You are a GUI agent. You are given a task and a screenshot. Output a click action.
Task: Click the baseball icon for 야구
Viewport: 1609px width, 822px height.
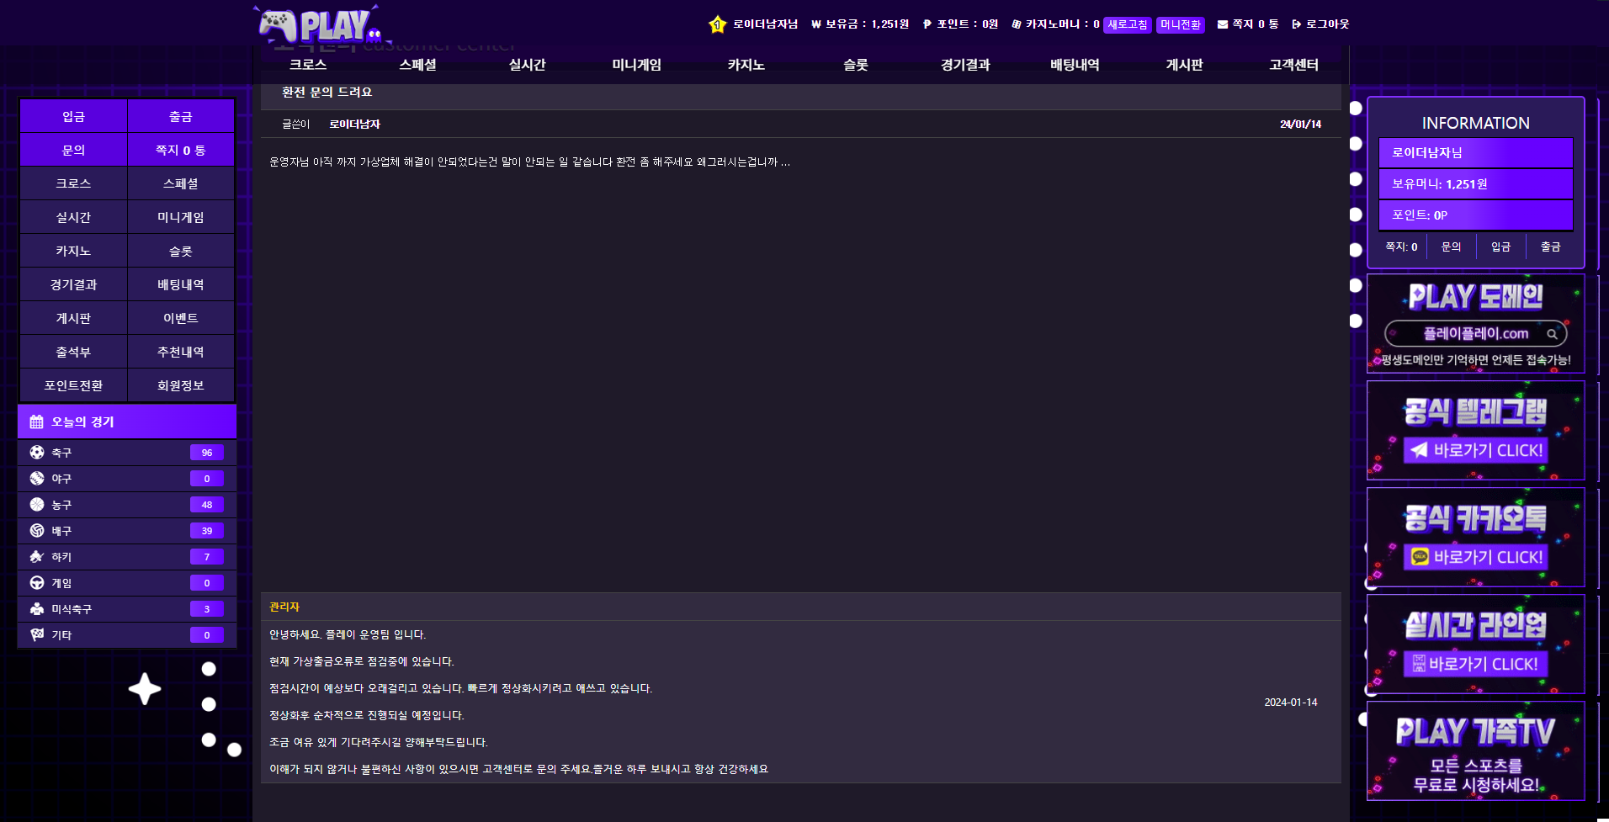tap(37, 479)
